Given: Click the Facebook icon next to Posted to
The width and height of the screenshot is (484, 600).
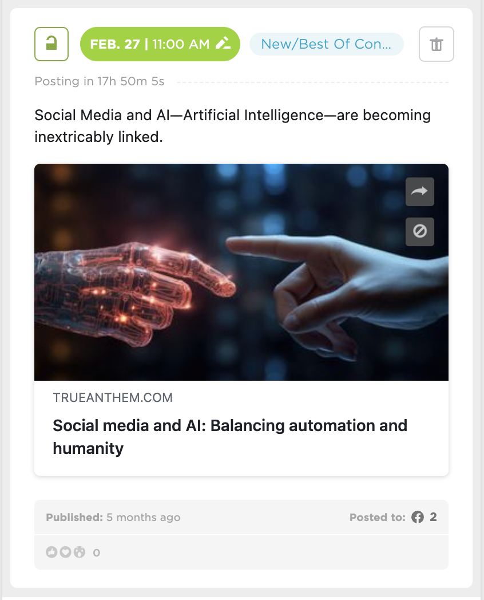Looking at the screenshot, I should [417, 518].
